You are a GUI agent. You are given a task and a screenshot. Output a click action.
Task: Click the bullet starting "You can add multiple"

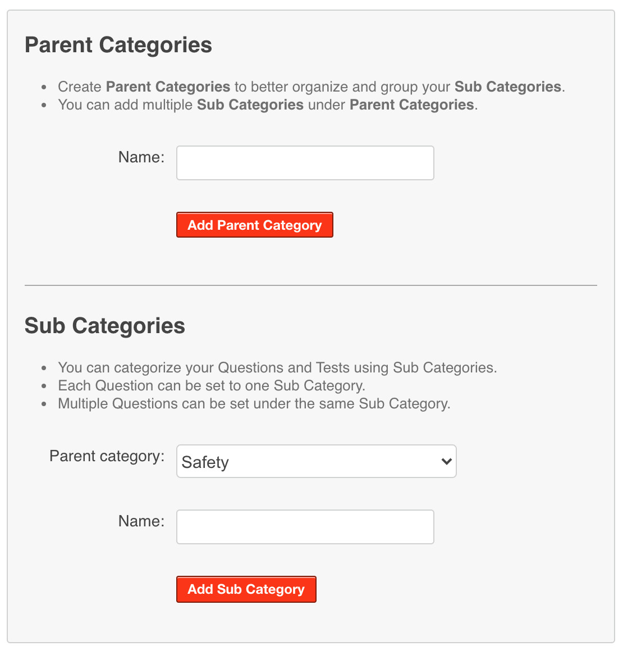tap(267, 105)
